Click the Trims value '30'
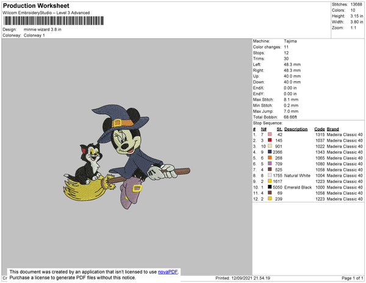 coord(286,59)
